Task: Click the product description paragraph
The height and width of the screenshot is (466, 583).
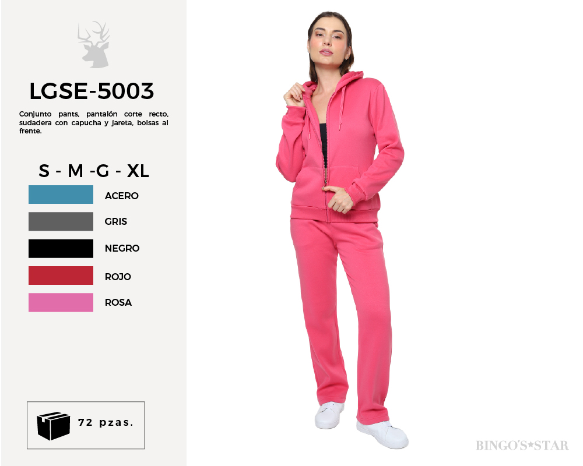Action: click(x=94, y=122)
